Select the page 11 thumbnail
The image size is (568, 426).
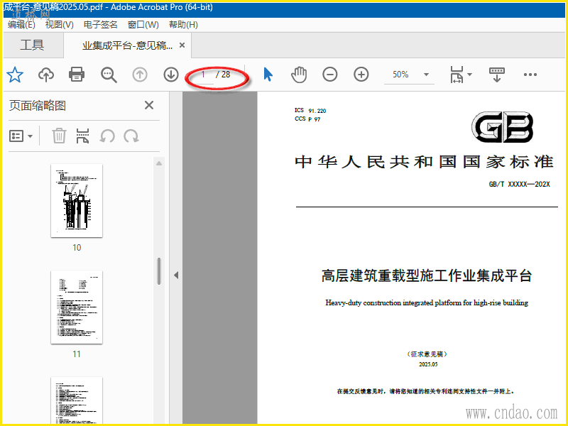click(x=77, y=307)
